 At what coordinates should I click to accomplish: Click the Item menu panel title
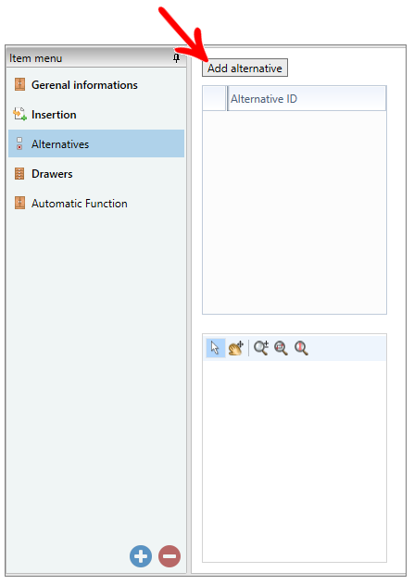36,58
